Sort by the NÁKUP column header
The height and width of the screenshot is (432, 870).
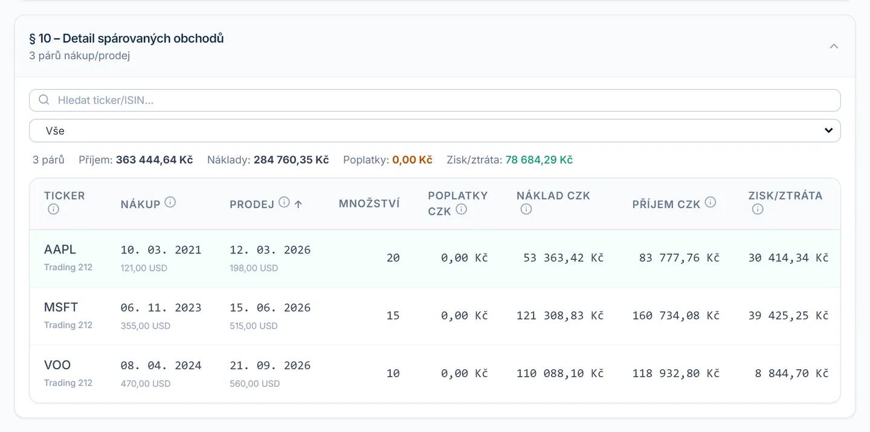click(x=140, y=204)
